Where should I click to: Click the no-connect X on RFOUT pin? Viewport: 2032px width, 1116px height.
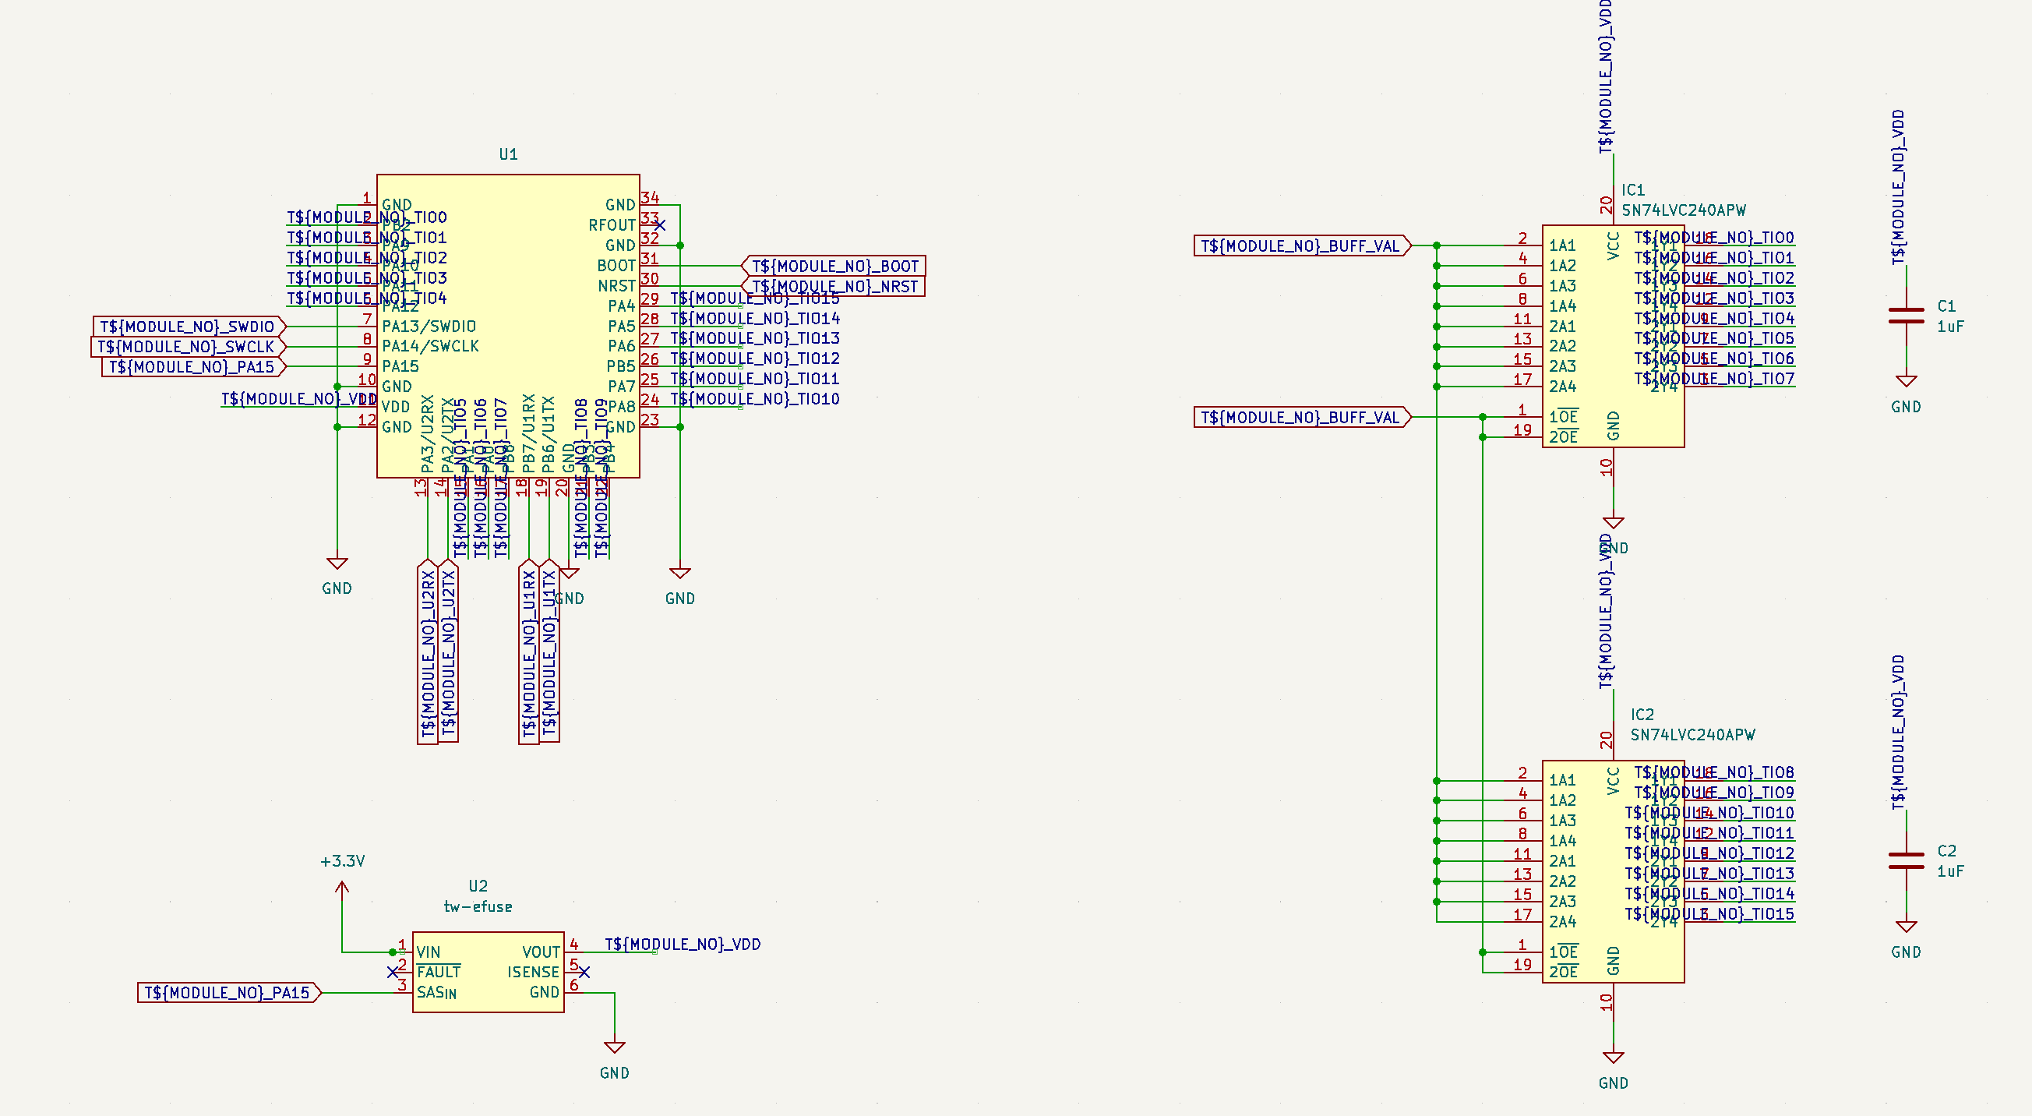pyautogui.click(x=660, y=226)
